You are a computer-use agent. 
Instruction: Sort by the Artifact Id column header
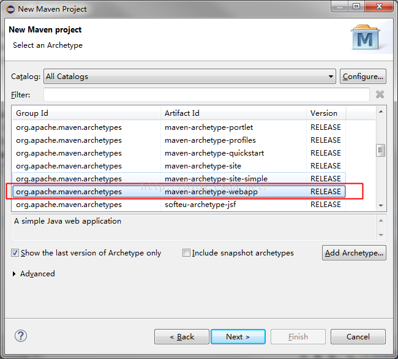click(233, 113)
